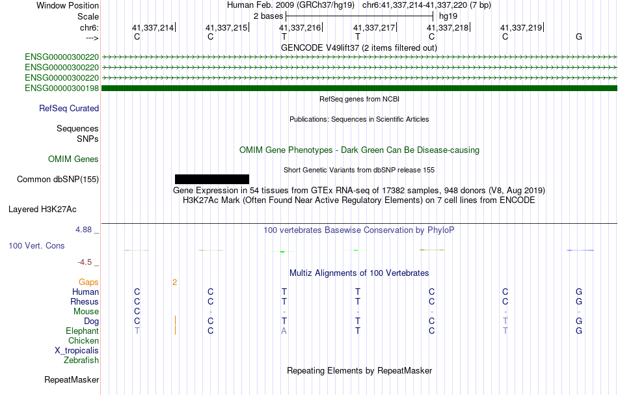Screen dimensions: 618x395
Task: Click the Dog alignment row label
Action: point(91,321)
